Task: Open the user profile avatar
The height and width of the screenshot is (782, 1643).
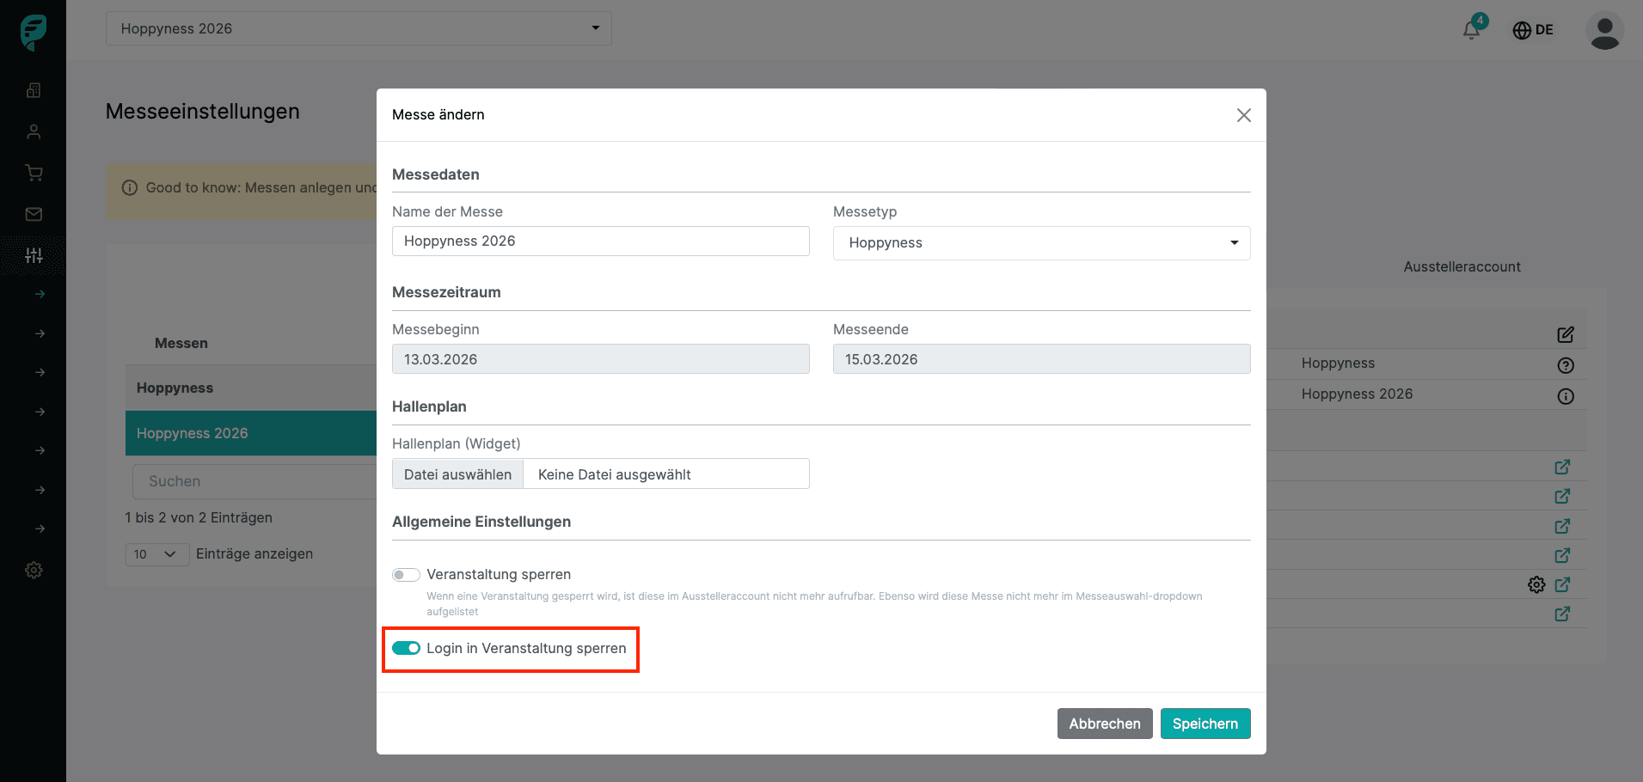Action: pos(1603,31)
